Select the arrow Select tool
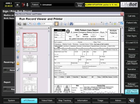 [65, 24]
